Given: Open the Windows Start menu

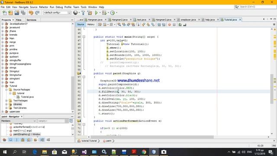Looking at the screenshot, I should (5, 152).
